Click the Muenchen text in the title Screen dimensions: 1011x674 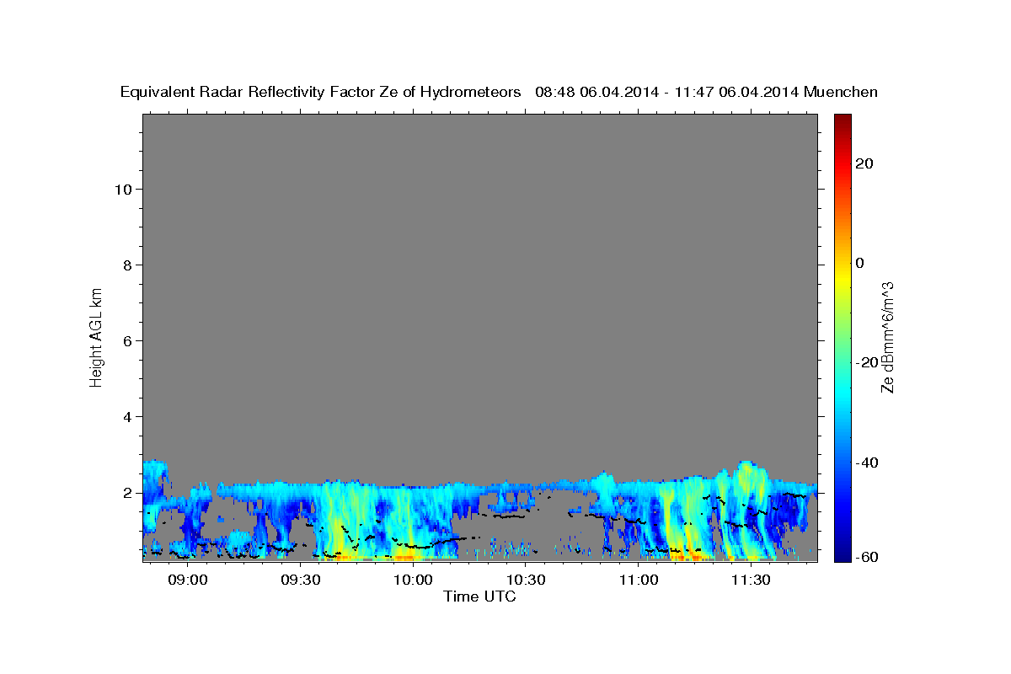coord(841,93)
